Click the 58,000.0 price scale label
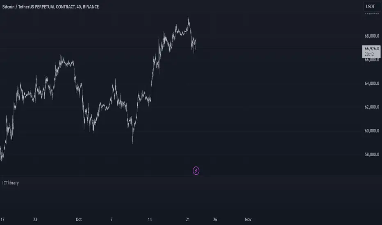This screenshot has width=382, height=225. (x=371, y=155)
